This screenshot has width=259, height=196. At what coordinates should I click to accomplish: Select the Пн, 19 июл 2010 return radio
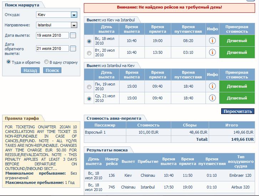tap(89, 87)
